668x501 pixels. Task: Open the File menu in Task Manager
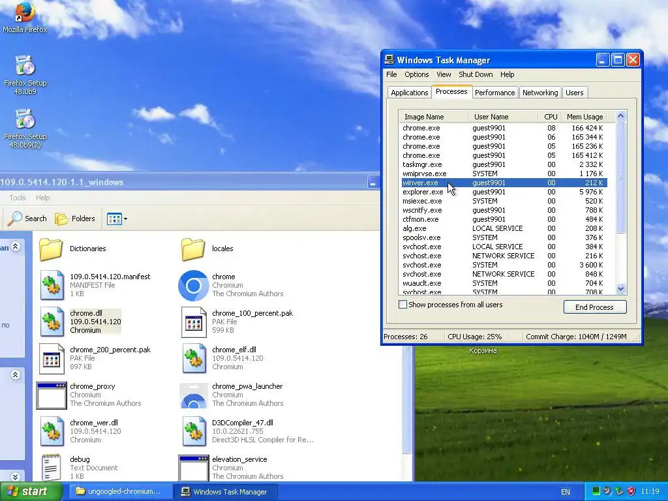pyautogui.click(x=391, y=74)
